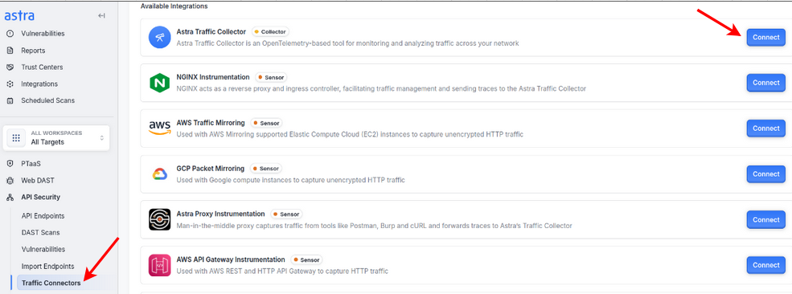Click the Sensor badge beside NGINX Instrumentation

pyautogui.click(x=271, y=78)
